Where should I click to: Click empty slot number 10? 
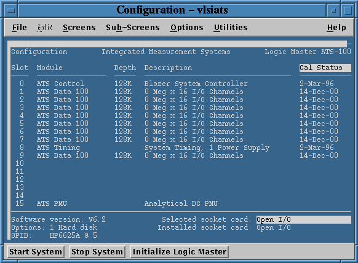[20, 163]
